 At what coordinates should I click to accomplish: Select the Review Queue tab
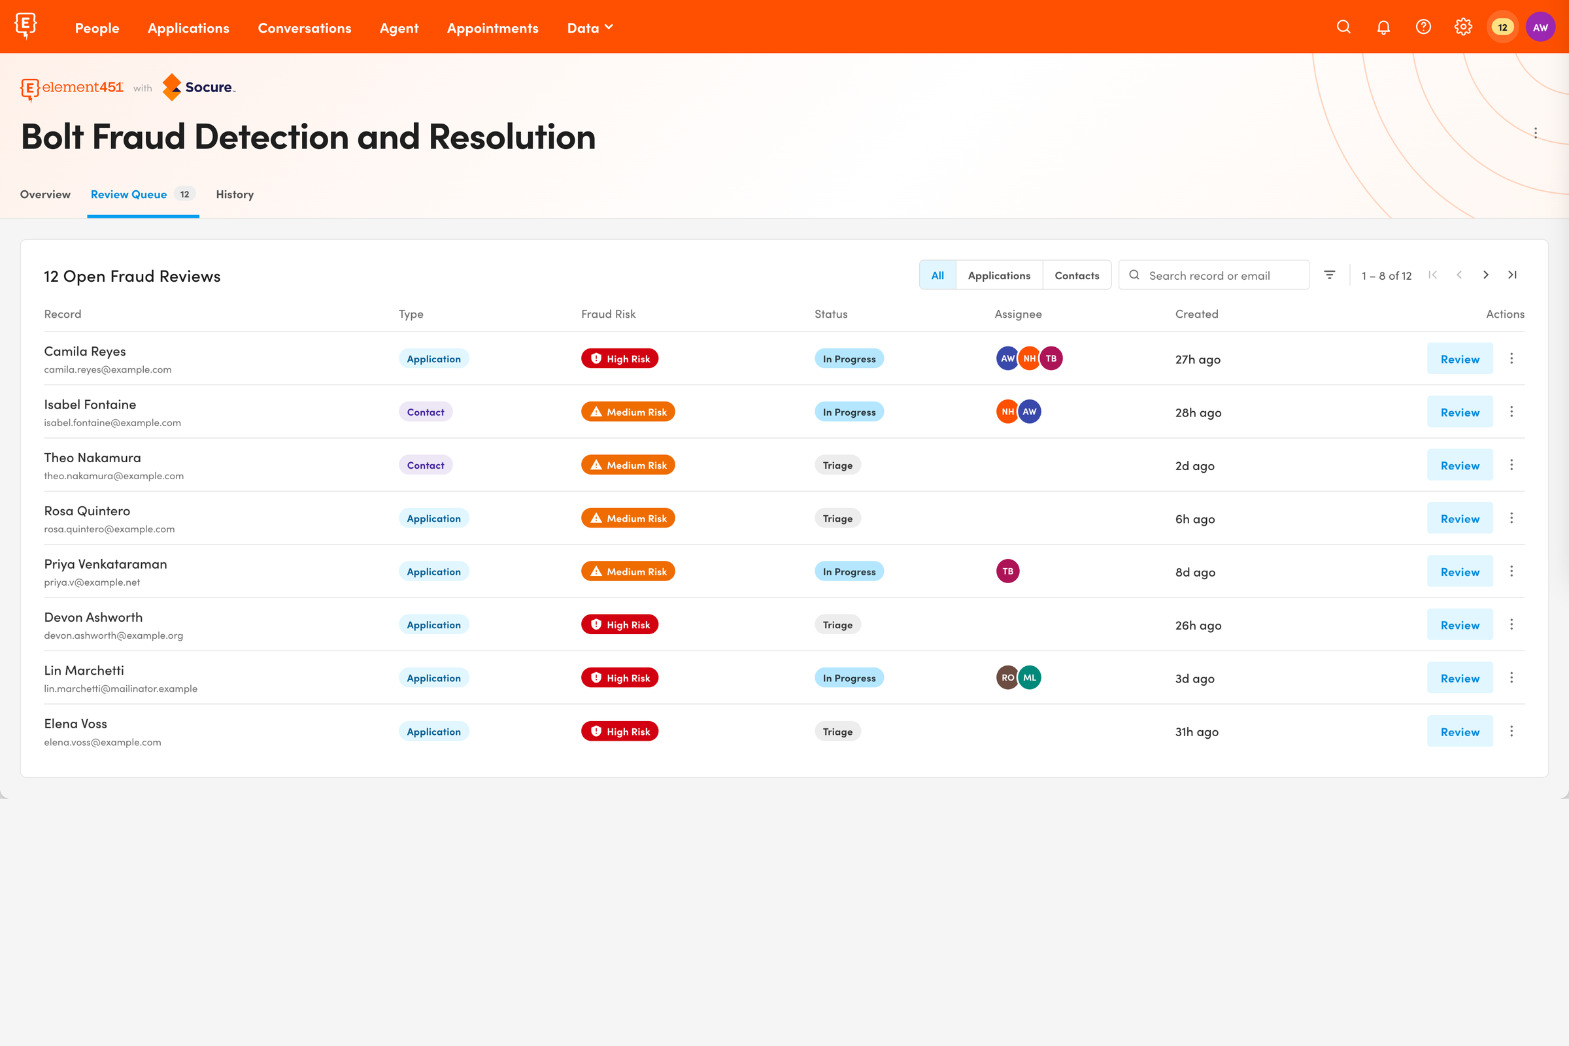point(143,194)
